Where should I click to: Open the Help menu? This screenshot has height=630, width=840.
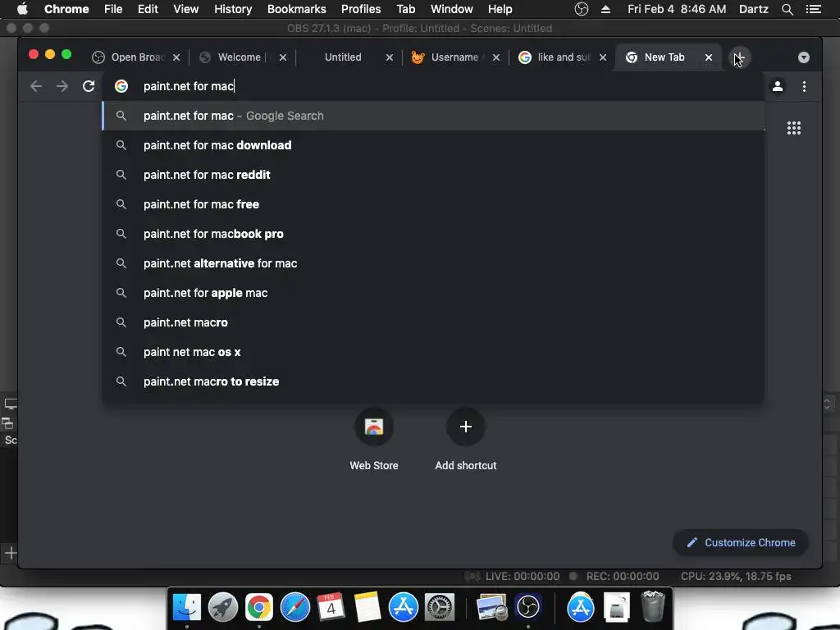point(500,9)
